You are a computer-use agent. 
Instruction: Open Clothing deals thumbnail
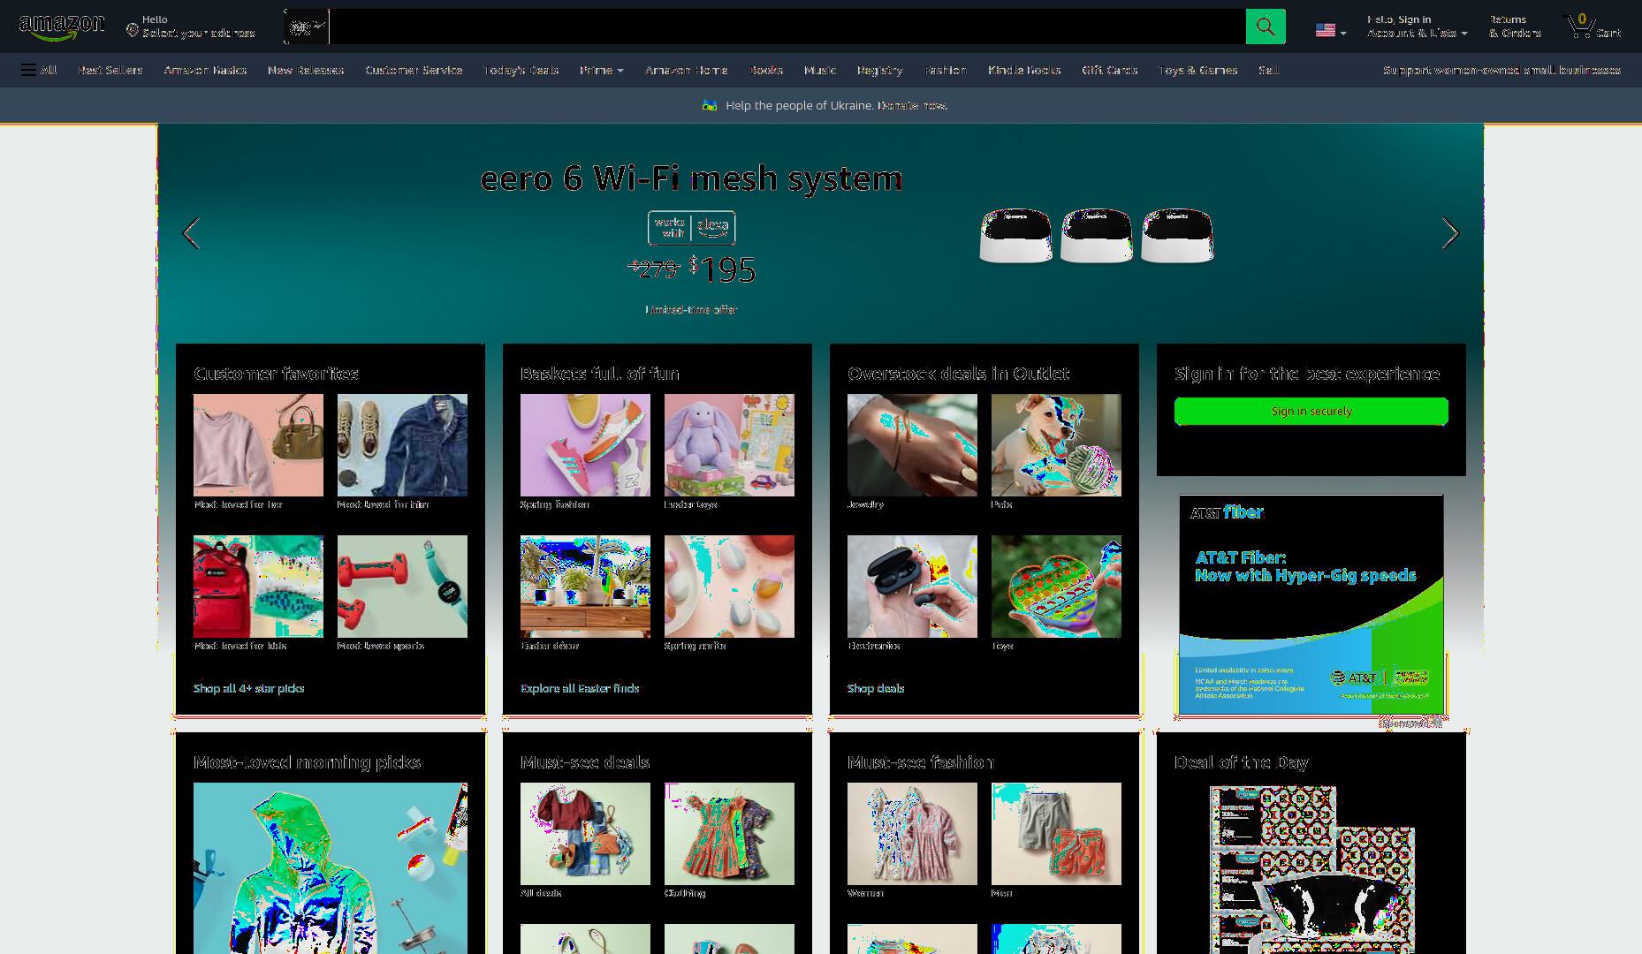pyautogui.click(x=729, y=834)
